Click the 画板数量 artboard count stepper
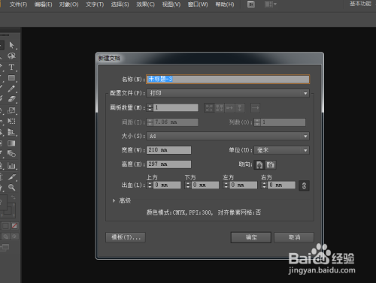Viewport: 376px width, 283px height. point(150,108)
